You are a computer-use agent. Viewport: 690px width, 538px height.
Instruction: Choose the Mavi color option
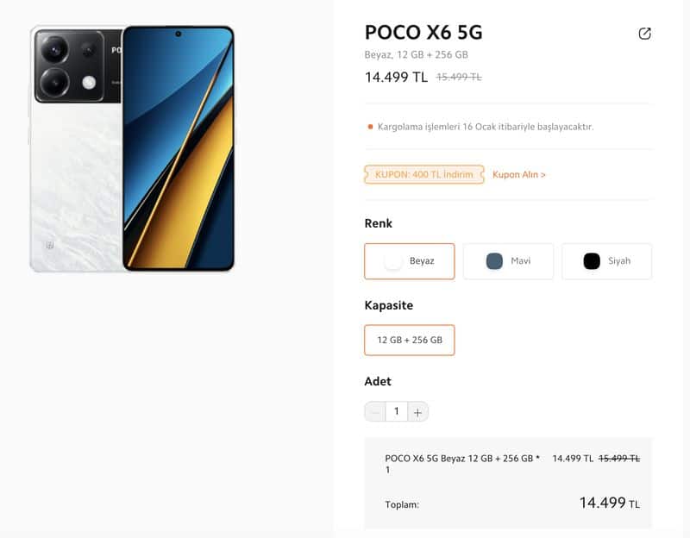click(508, 261)
